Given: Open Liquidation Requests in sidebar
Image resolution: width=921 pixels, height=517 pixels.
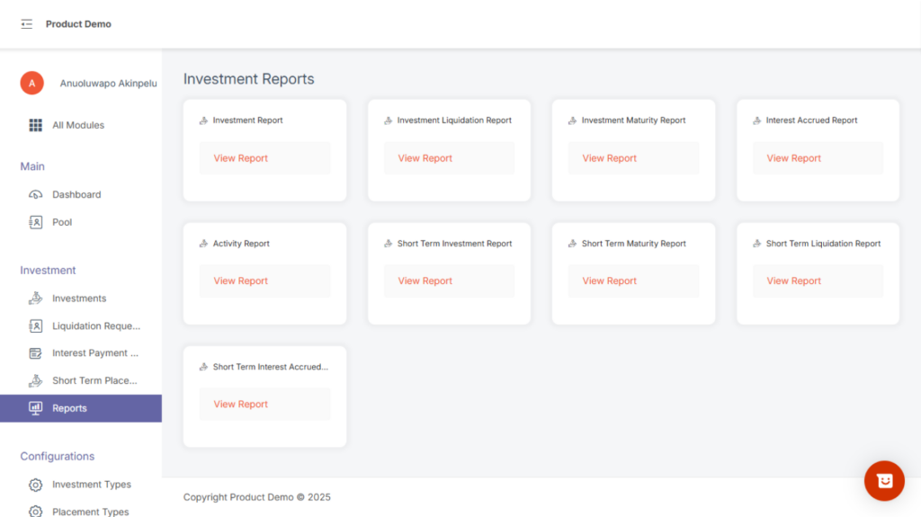Looking at the screenshot, I should pyautogui.click(x=95, y=325).
